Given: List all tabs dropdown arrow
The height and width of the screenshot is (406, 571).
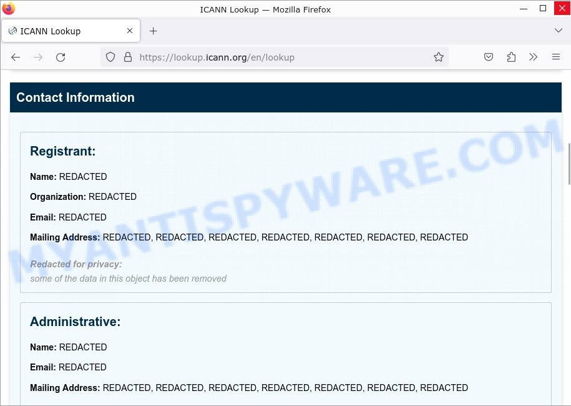Looking at the screenshot, I should tap(559, 31).
